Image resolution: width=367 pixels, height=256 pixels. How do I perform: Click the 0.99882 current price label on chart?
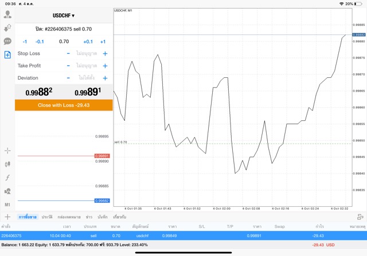click(359, 34)
